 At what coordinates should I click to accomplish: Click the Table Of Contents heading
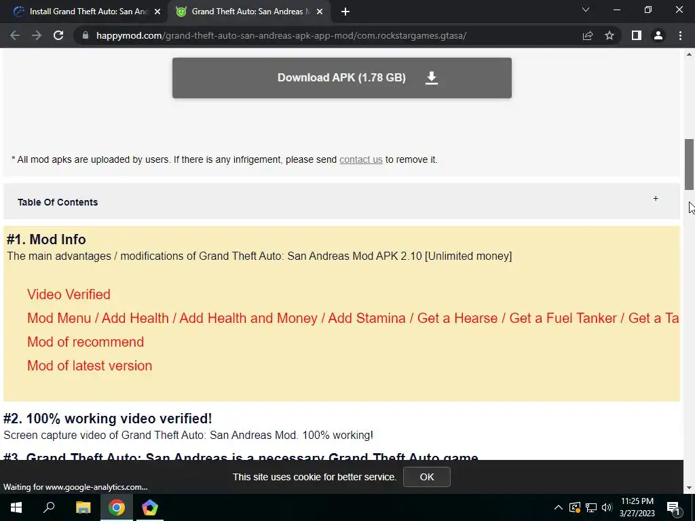[x=58, y=202]
